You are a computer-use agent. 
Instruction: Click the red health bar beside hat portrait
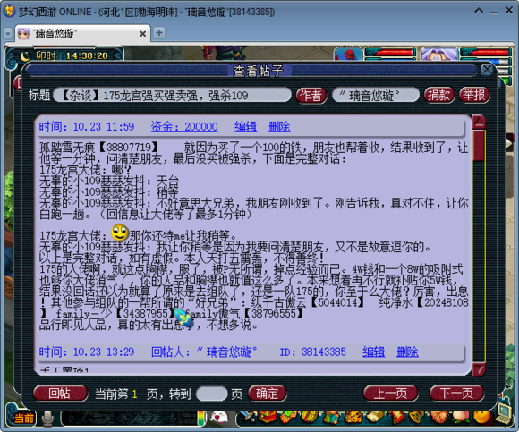tap(390, 52)
